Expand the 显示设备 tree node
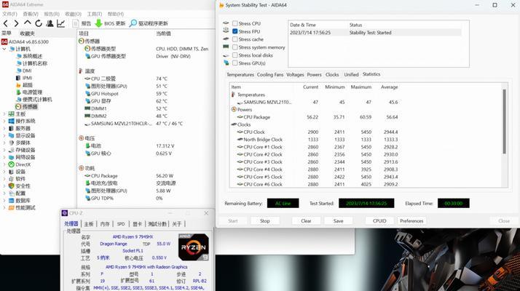This screenshot has height=291, width=520. click(x=4, y=135)
